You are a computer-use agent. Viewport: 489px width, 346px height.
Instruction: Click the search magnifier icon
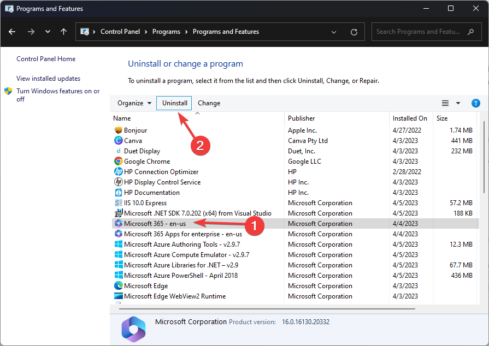[x=470, y=32]
